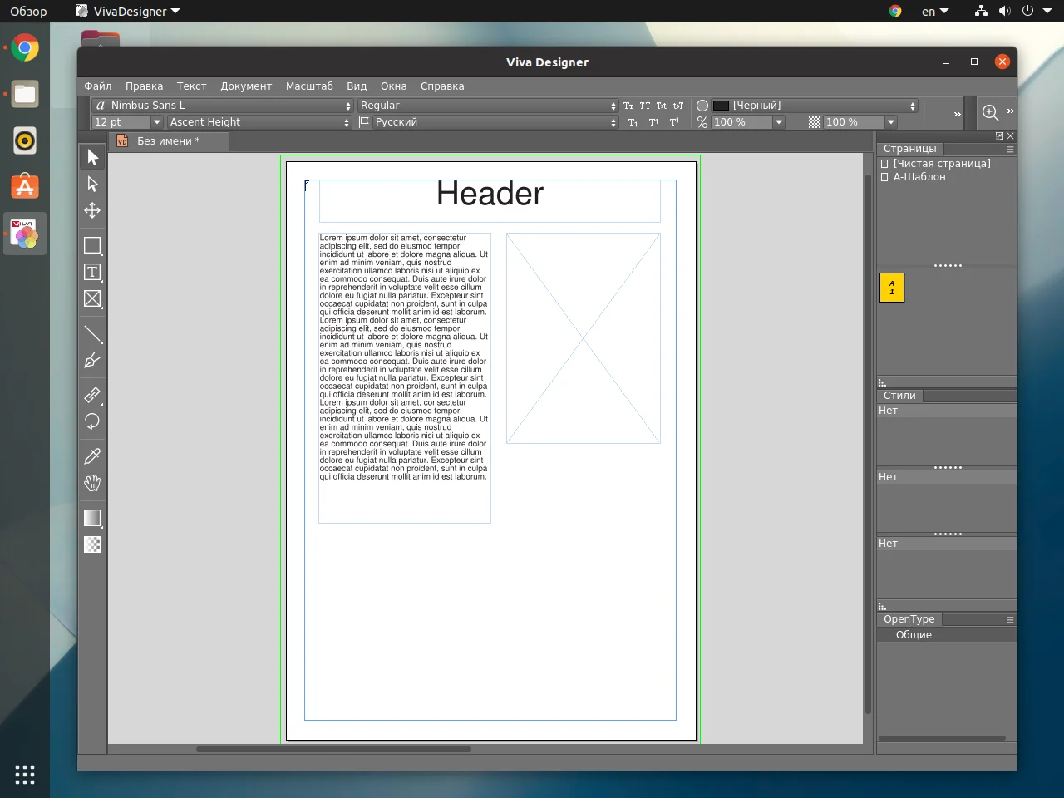Select the Text frame tool
The image size is (1064, 798).
click(92, 273)
